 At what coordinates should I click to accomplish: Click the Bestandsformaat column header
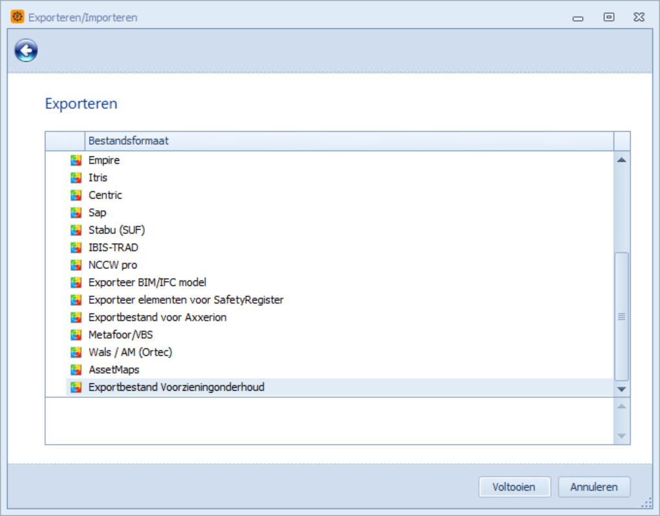(349, 141)
